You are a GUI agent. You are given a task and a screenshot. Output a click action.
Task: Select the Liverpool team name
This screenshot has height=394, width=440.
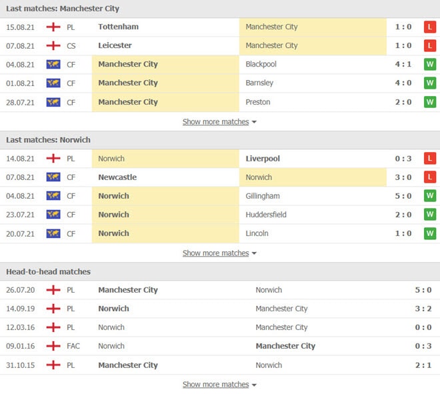[x=263, y=159]
